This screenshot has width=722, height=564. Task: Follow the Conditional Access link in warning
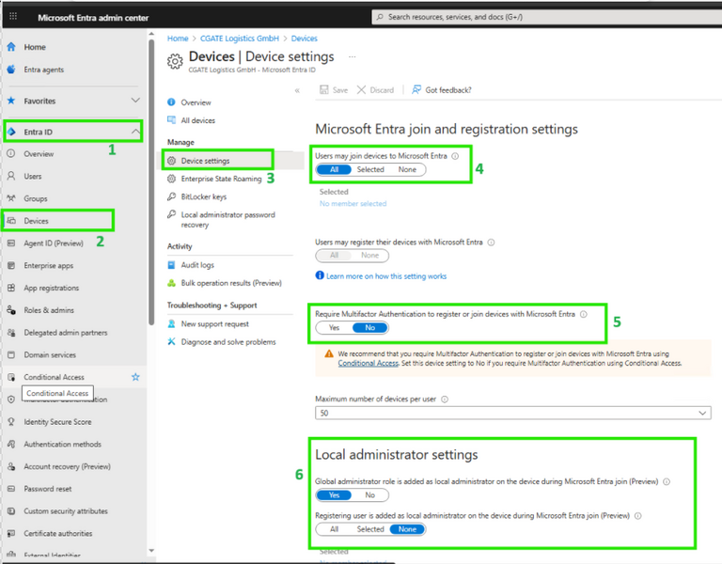pyautogui.click(x=369, y=363)
